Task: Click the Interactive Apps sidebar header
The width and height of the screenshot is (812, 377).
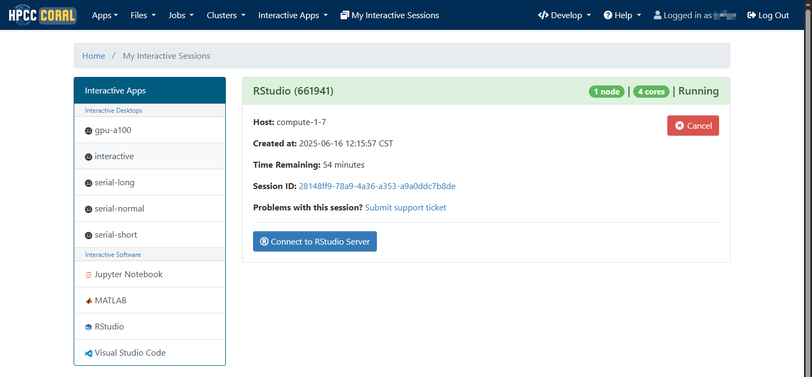Action: tap(149, 91)
